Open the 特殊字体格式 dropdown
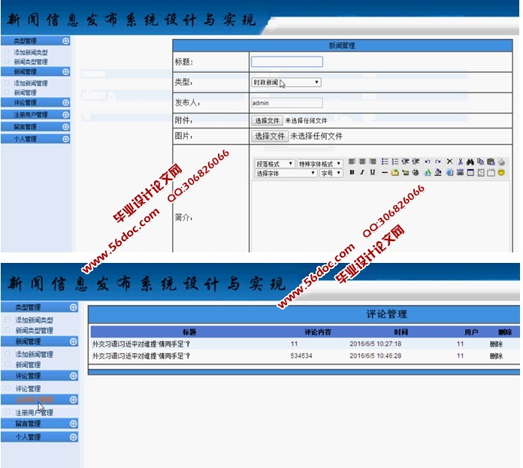Image resolution: width=523 pixels, height=468 pixels. [320, 164]
